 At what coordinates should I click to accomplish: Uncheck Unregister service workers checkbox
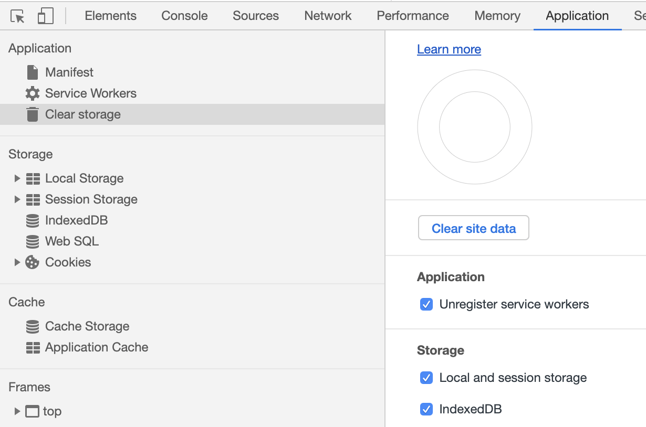pos(426,304)
